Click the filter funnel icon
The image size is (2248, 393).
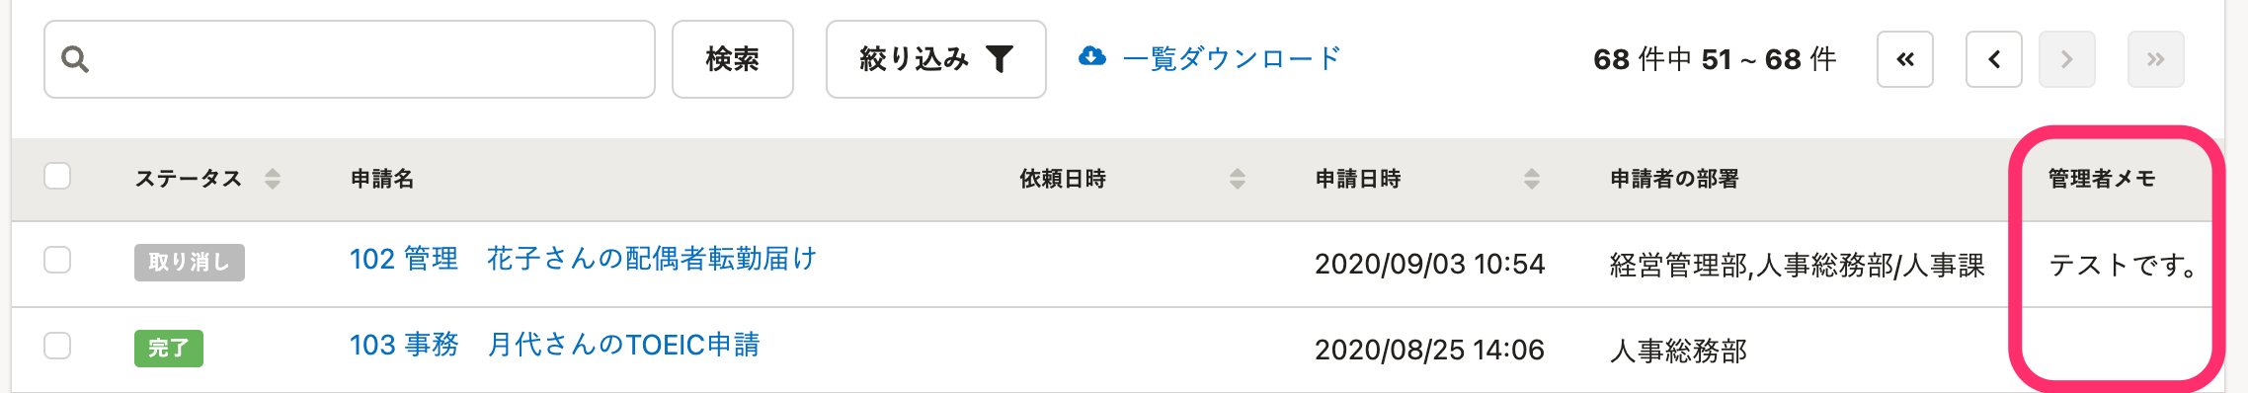click(x=1000, y=59)
